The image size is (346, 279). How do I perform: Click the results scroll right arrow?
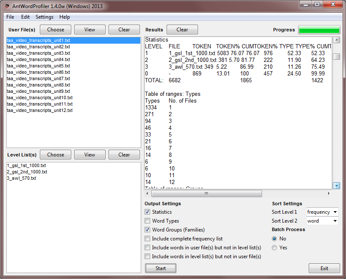329,194
